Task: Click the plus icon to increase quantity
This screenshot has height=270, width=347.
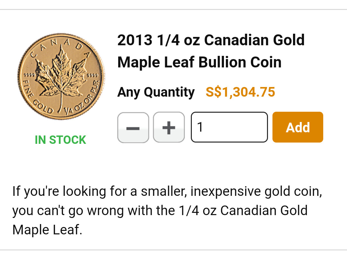Action: [x=169, y=127]
